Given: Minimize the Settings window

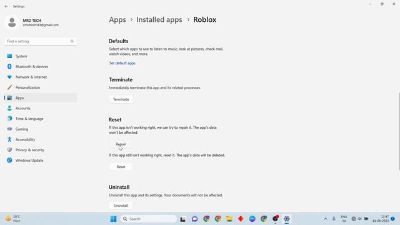Looking at the screenshot, I should [370, 4].
